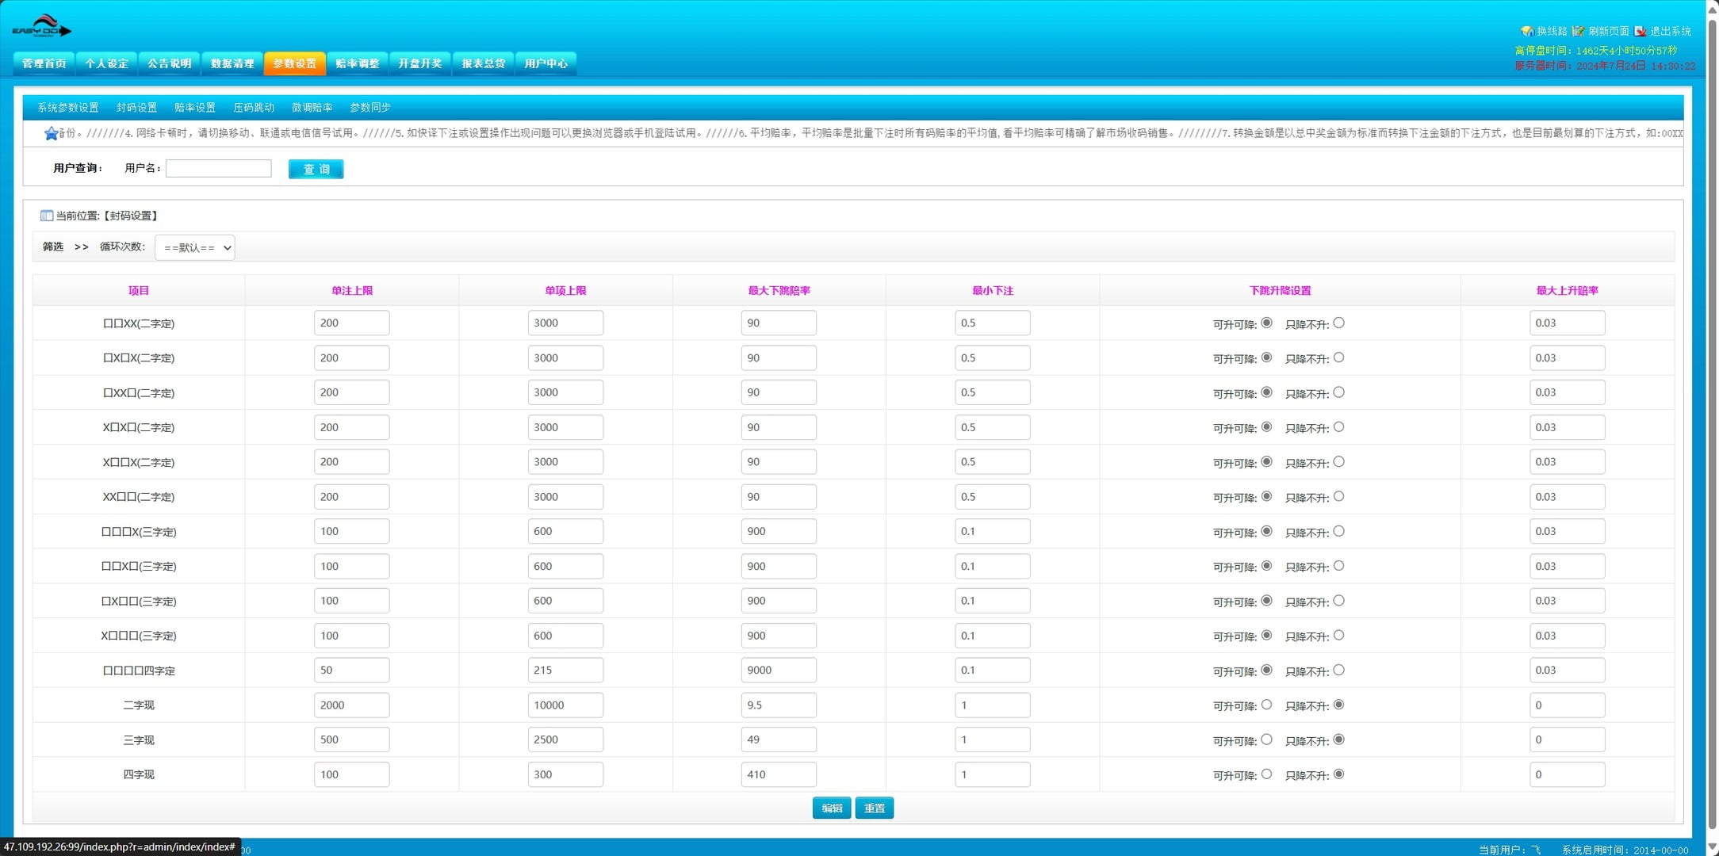This screenshot has width=1719, height=856.
Task: Open the 循环次数 dropdown
Action: 194,248
